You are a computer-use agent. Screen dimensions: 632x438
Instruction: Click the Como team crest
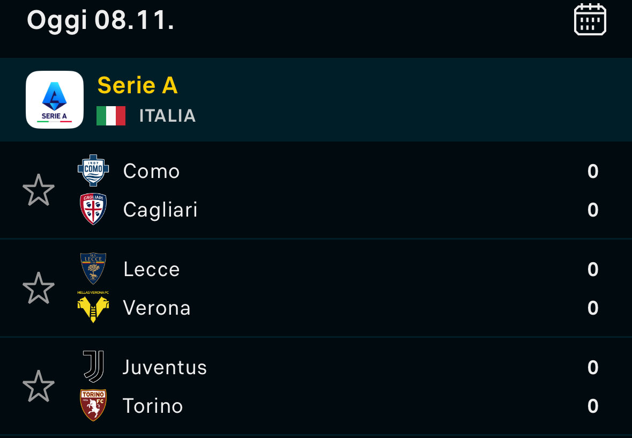click(x=93, y=170)
